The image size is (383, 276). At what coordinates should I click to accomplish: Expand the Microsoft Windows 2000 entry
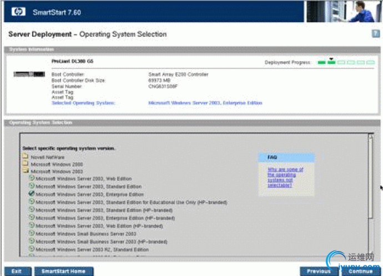pos(57,164)
